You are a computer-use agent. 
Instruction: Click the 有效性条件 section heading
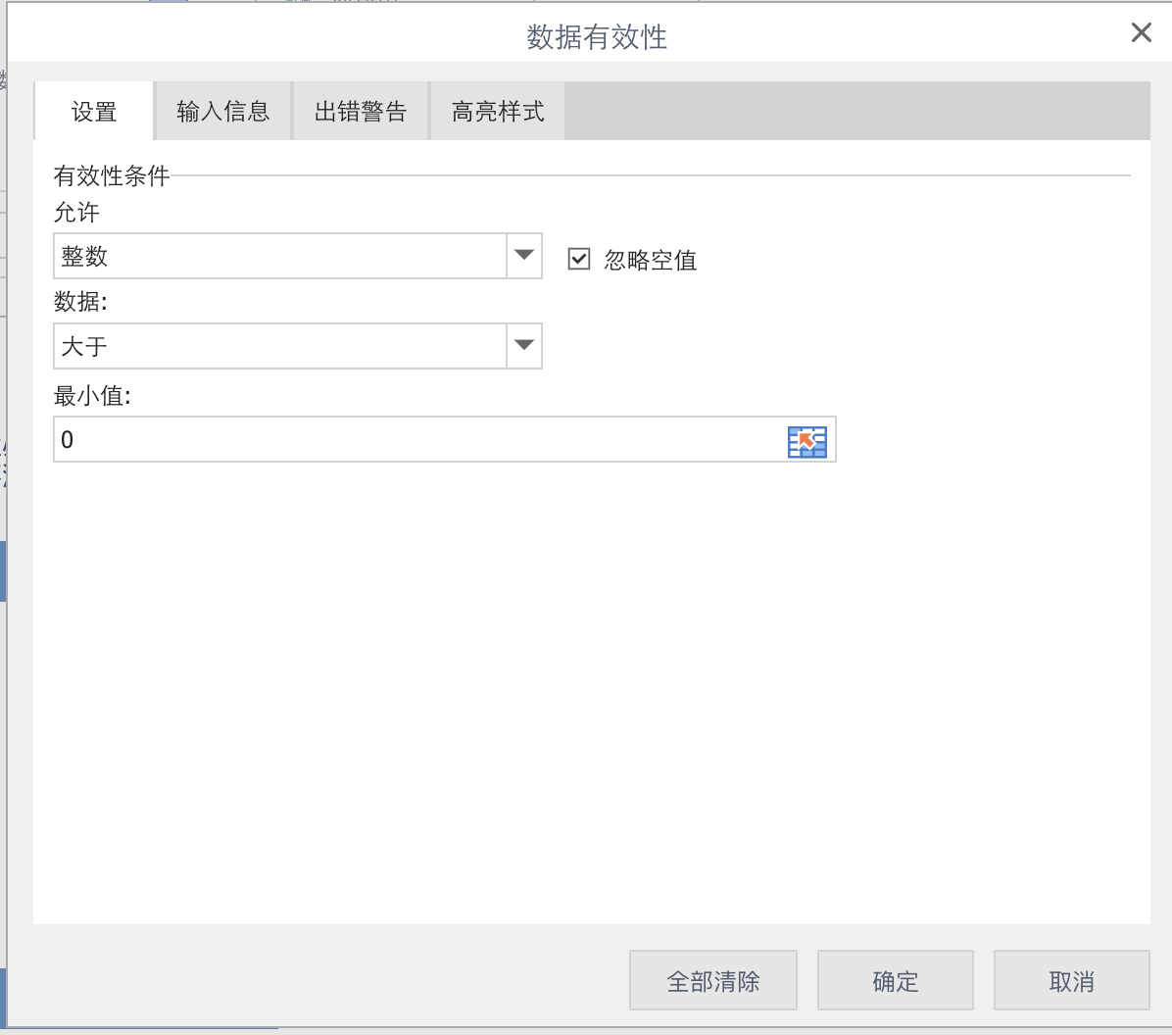point(112,176)
